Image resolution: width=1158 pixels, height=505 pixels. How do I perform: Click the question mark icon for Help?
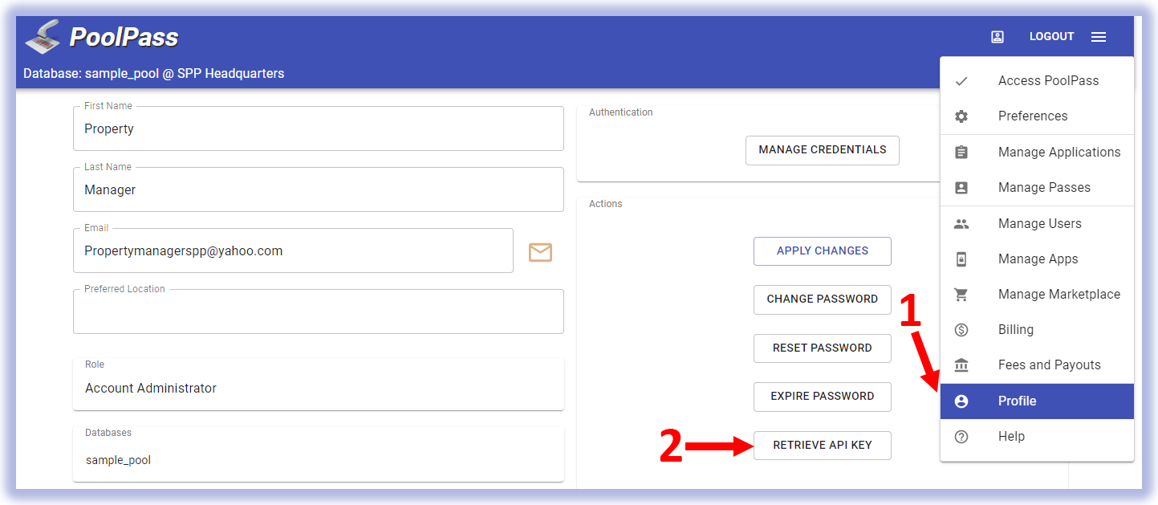tap(961, 437)
